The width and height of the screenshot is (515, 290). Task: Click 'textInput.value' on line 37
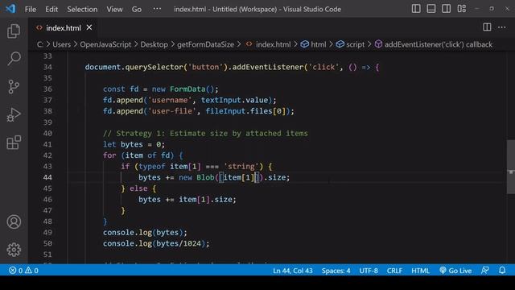234,100
